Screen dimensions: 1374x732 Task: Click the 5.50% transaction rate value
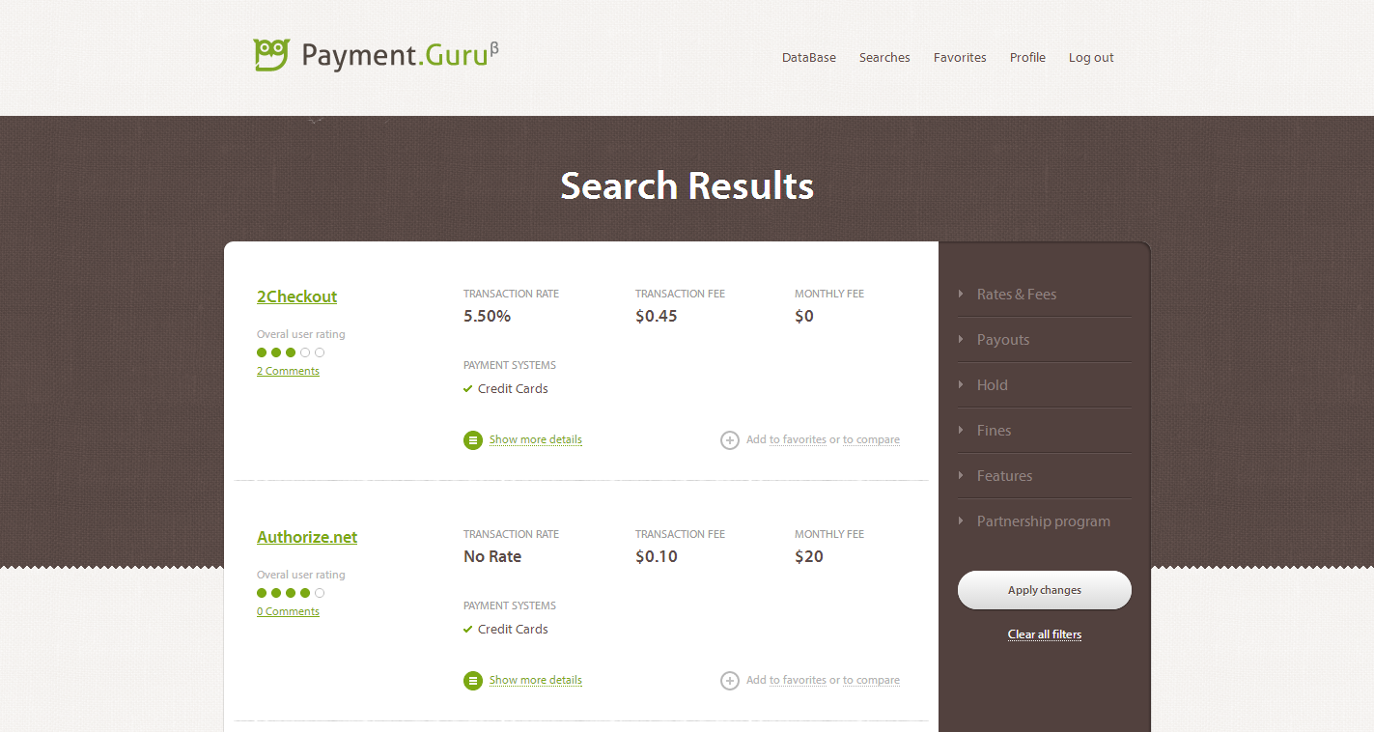coord(487,316)
